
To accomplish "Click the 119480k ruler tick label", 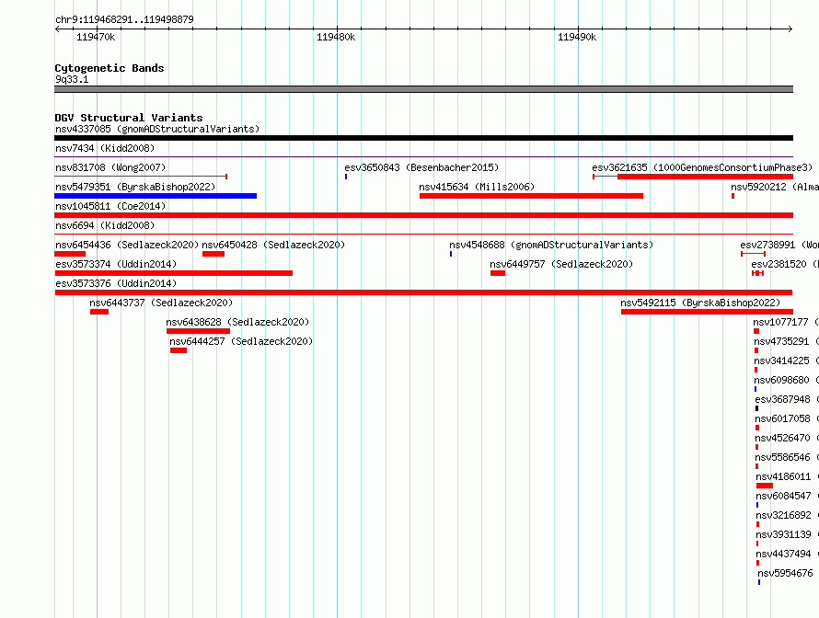I will tap(336, 37).
